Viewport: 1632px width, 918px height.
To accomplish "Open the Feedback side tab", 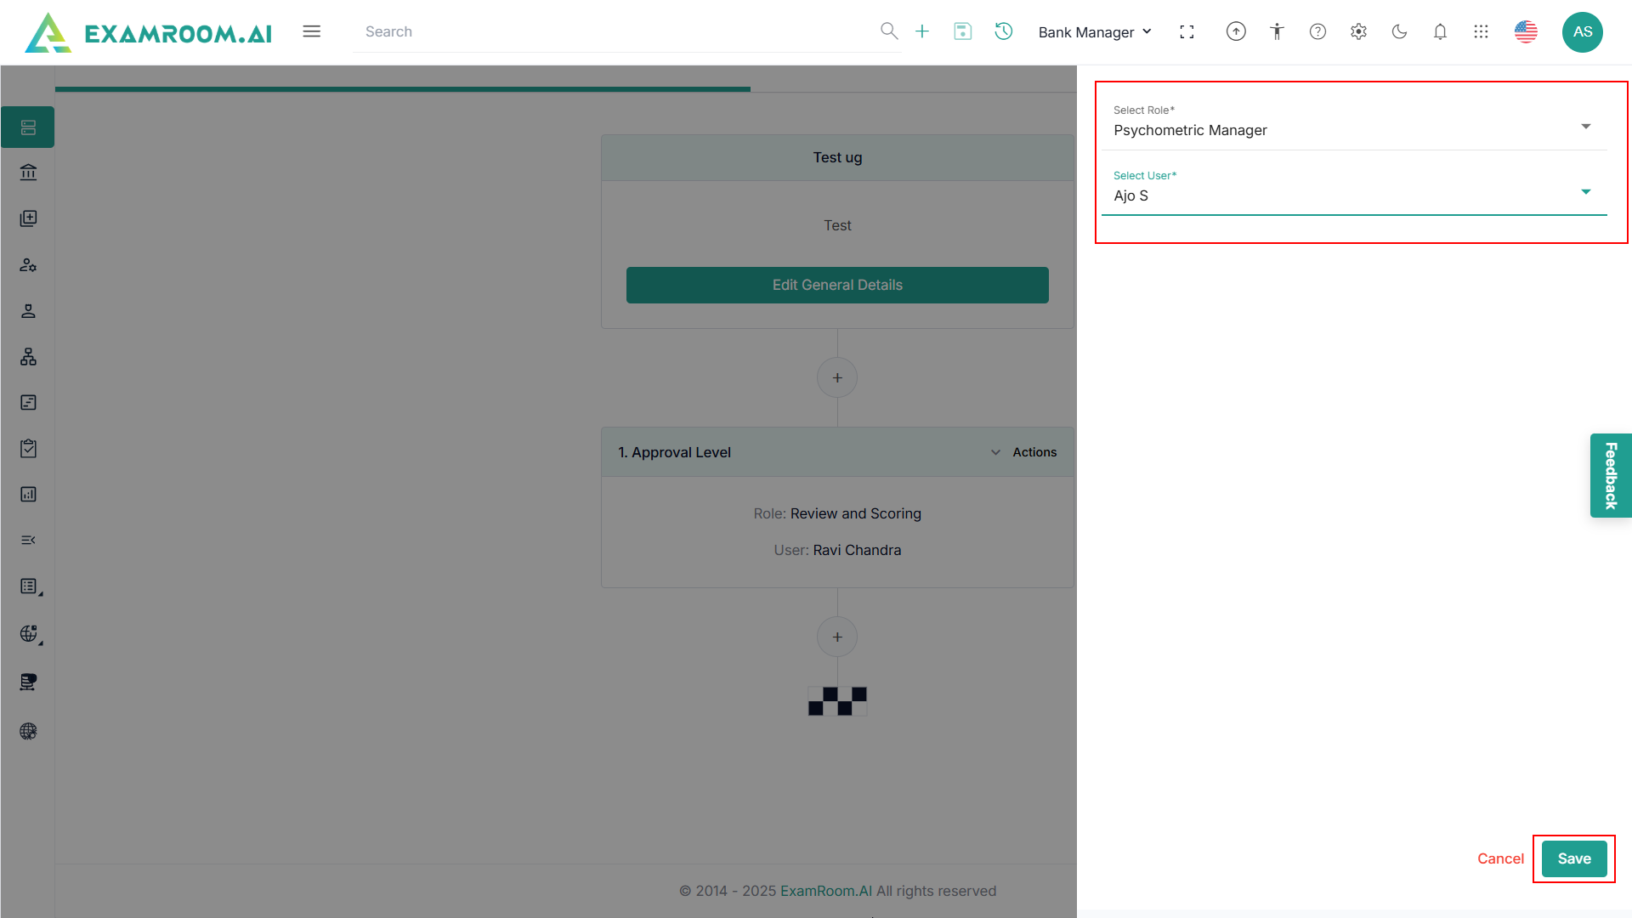I will click(x=1610, y=475).
